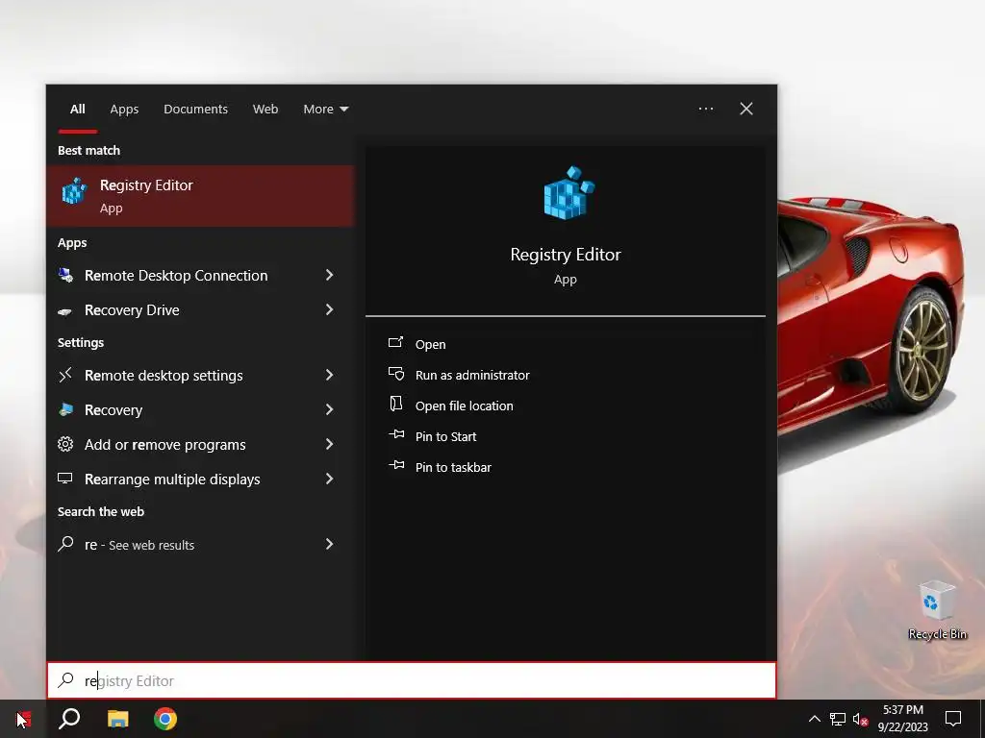Switch to the Web search tab
The width and height of the screenshot is (985, 738).
click(x=265, y=110)
